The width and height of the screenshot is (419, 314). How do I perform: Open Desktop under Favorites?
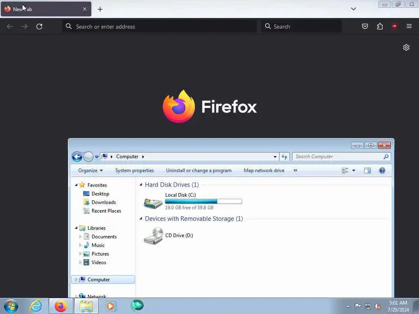[x=100, y=193]
